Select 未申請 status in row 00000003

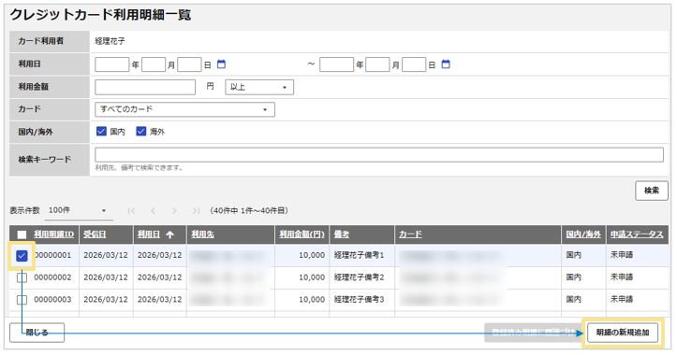(622, 300)
